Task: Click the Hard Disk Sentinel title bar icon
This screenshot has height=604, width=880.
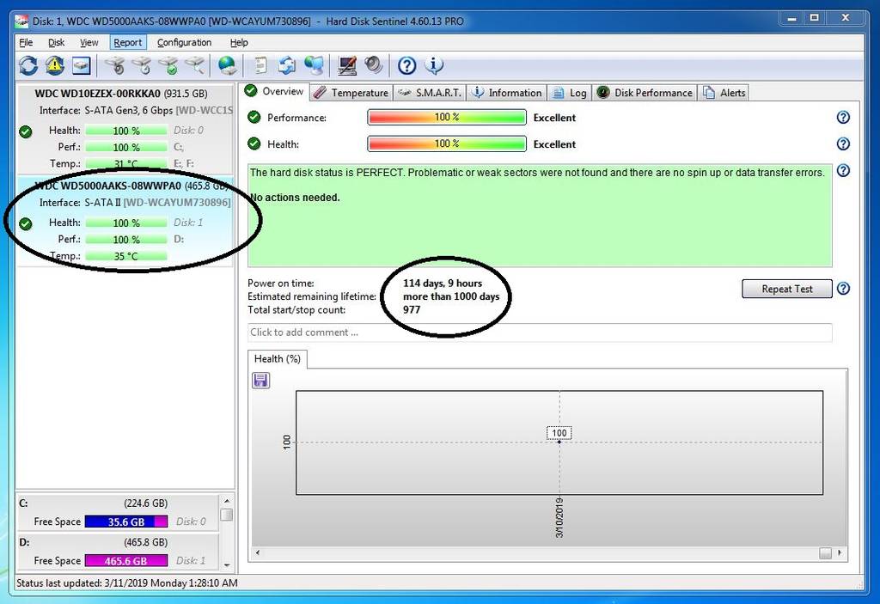Action: coord(21,21)
